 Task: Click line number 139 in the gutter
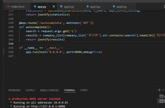point(11,23)
